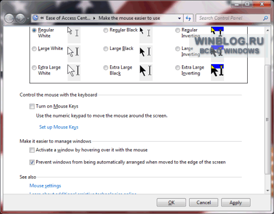Click the Large White cursor preview image

pos(74,54)
